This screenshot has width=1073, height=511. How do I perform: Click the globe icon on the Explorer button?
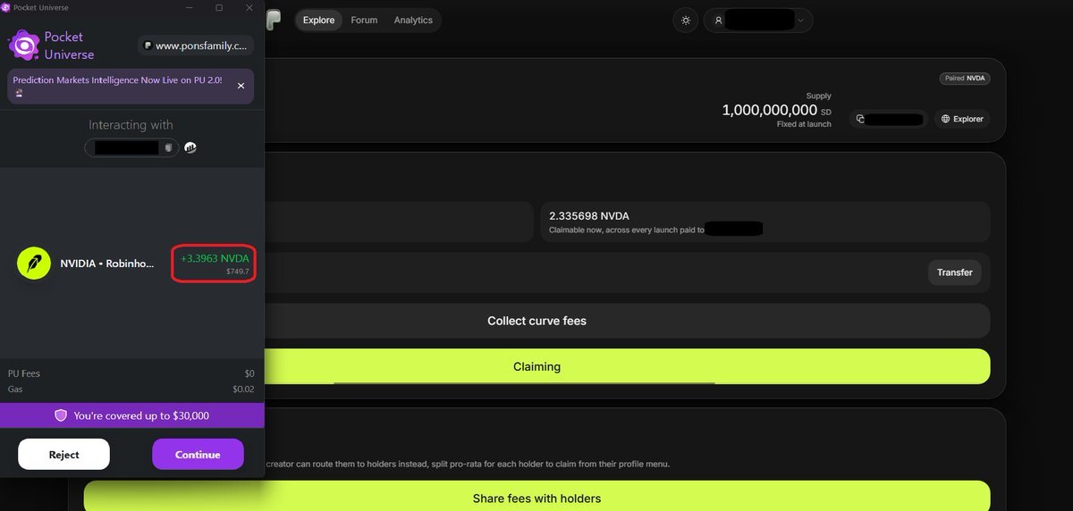click(945, 119)
